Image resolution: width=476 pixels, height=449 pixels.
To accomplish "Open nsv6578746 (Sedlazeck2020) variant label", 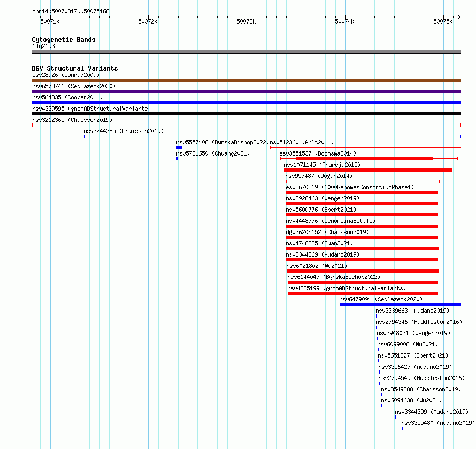I will coord(74,86).
